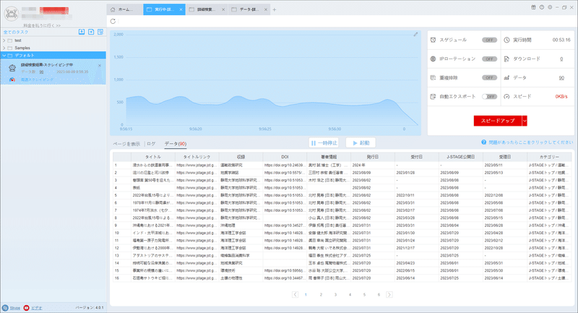Click the task search icon in sidebar header
The width and height of the screenshot is (578, 313).
pos(100,32)
